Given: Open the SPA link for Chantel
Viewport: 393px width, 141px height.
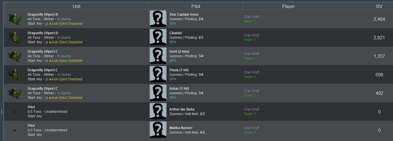Looking at the screenshot, I should [173, 42].
